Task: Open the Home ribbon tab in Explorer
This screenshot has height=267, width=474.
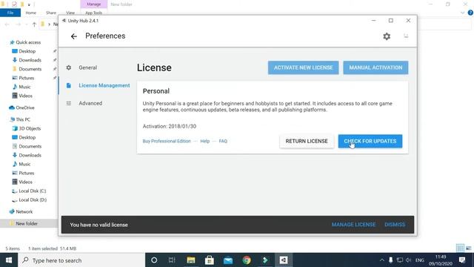Action: 30,13
